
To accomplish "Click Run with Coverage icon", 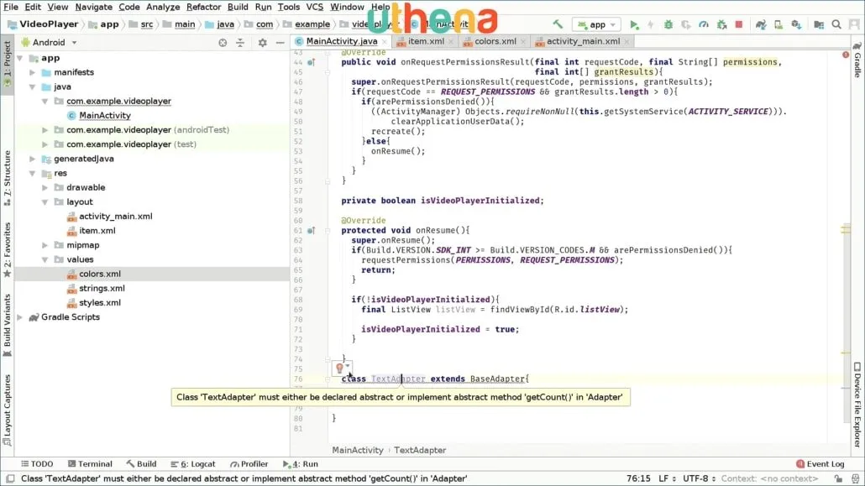I will pos(686,24).
